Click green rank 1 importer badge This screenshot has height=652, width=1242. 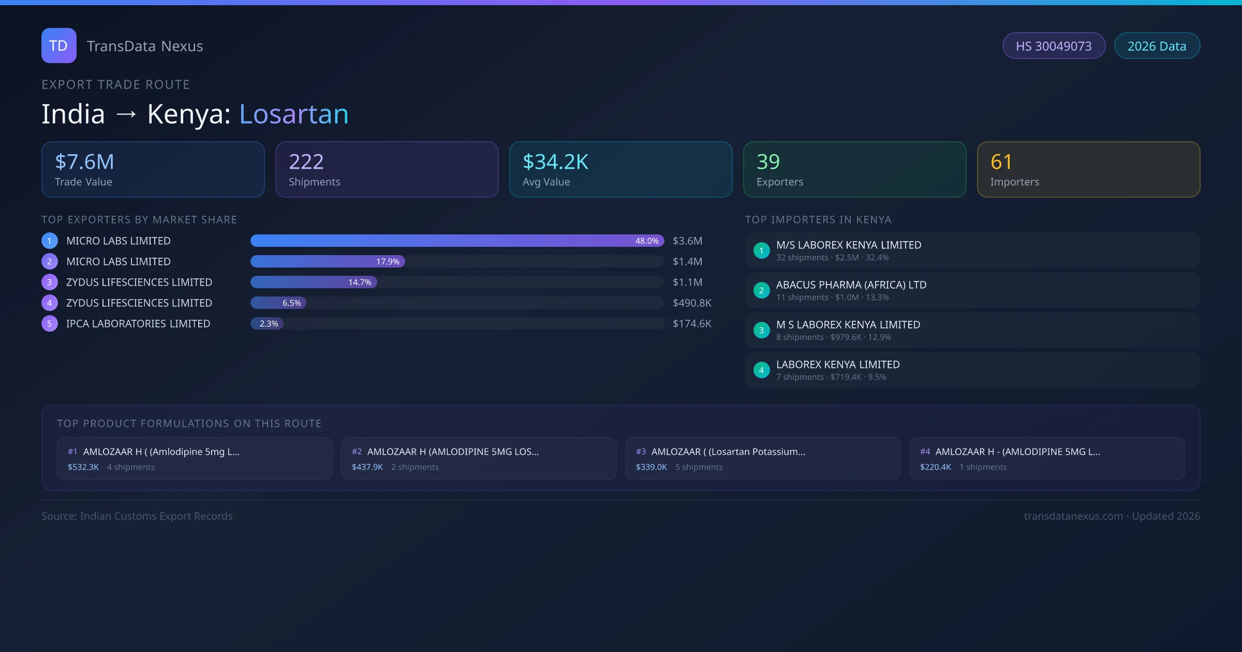click(761, 250)
